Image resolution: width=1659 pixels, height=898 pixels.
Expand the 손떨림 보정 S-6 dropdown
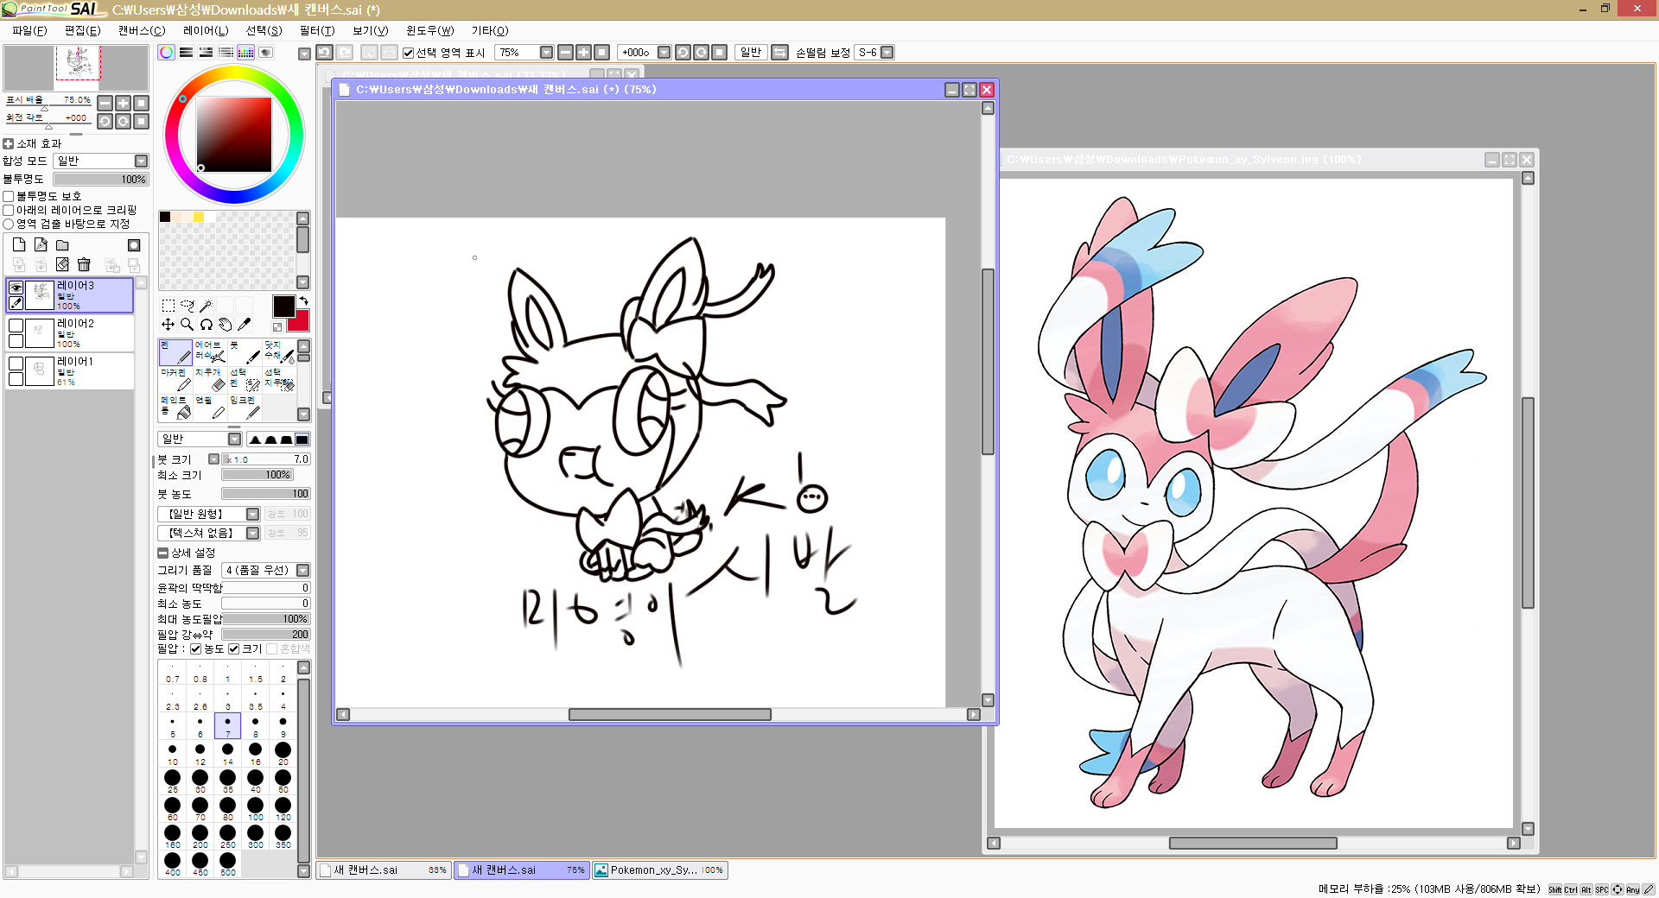coord(887,53)
